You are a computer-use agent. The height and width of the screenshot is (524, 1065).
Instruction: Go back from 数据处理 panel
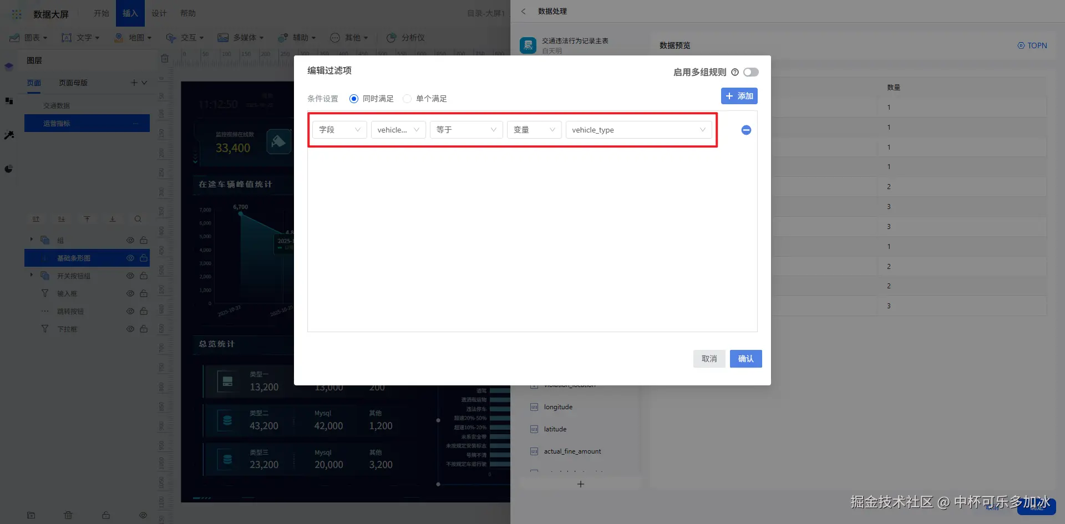(523, 11)
